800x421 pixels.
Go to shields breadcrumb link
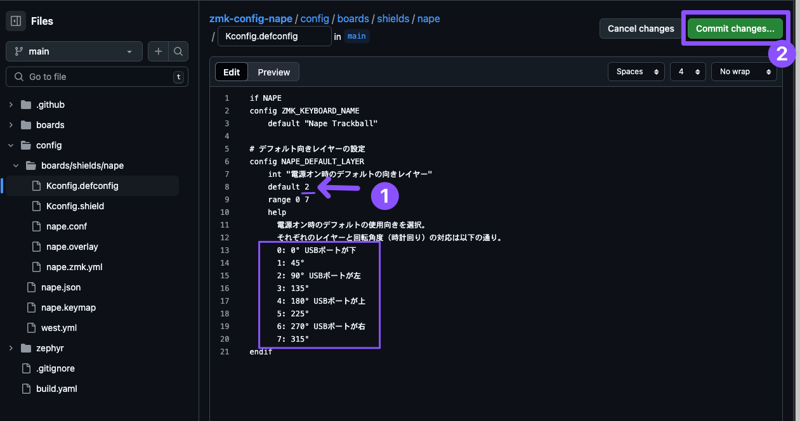click(393, 18)
